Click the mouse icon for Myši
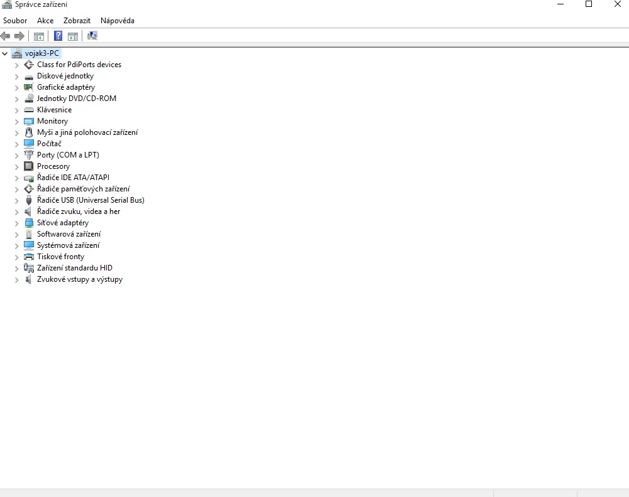Screen dimensions: 629x497 [x=29, y=132]
